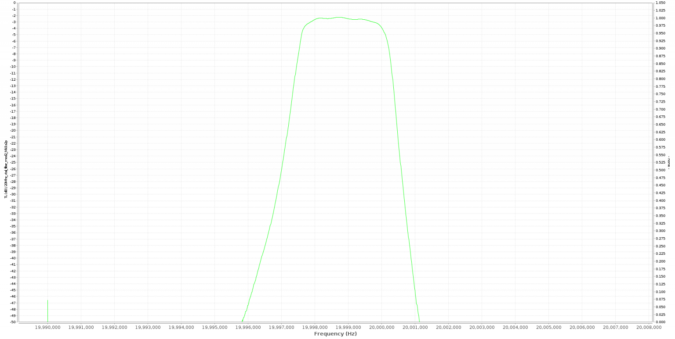Select the 0.500 midpoint on right axis
The height and width of the screenshot is (339, 675).
pos(661,169)
